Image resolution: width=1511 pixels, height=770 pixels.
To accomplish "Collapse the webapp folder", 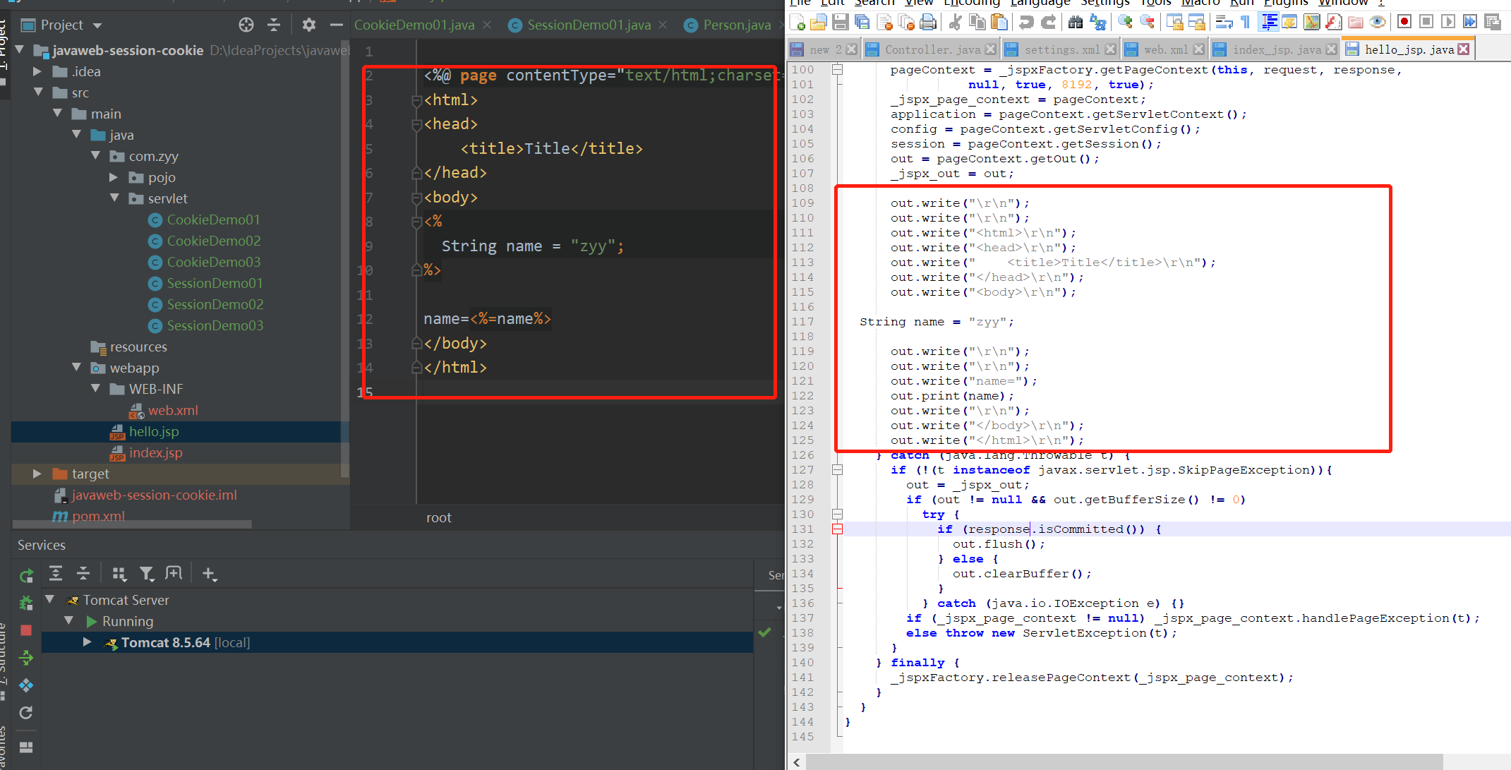I will [x=76, y=368].
